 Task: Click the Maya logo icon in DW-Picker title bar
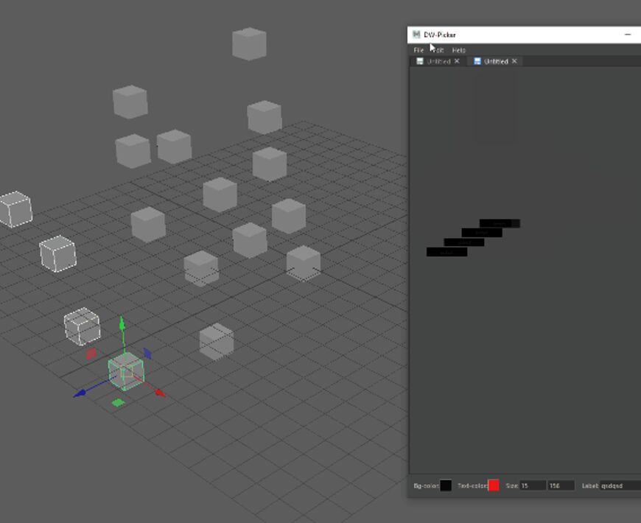click(x=416, y=35)
